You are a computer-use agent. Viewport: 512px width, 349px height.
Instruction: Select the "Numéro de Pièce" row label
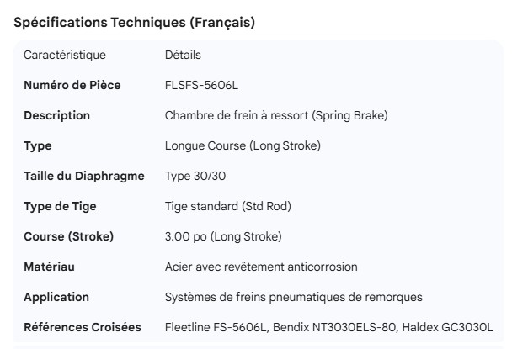click(72, 86)
